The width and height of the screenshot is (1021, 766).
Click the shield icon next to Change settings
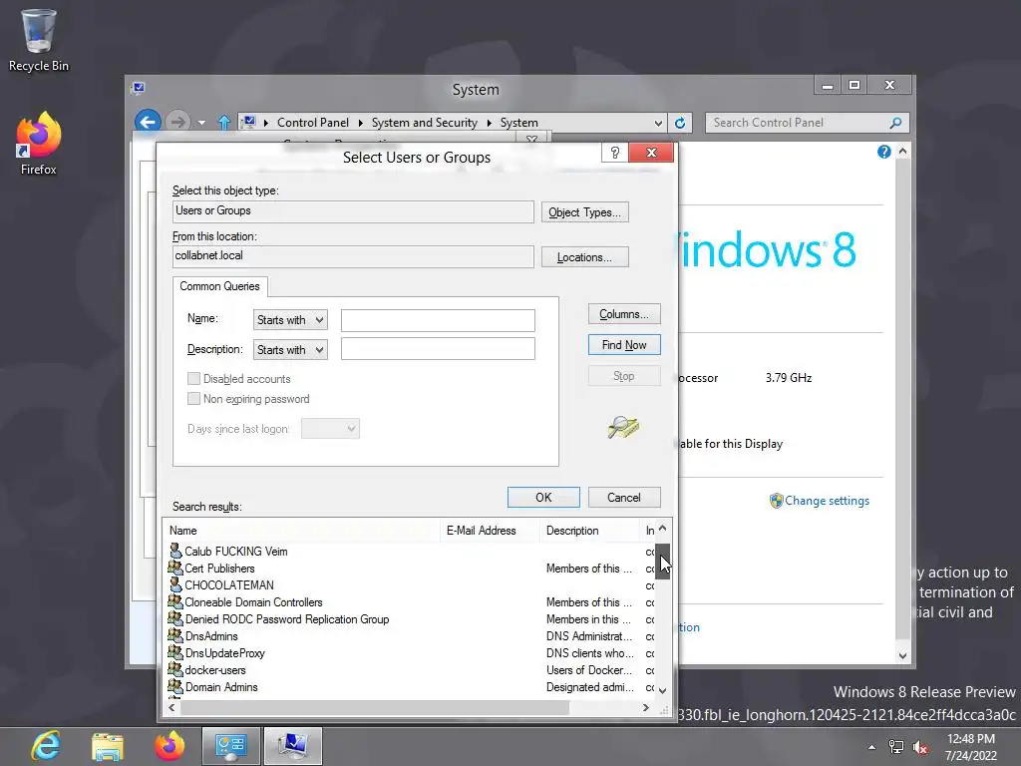coord(776,501)
